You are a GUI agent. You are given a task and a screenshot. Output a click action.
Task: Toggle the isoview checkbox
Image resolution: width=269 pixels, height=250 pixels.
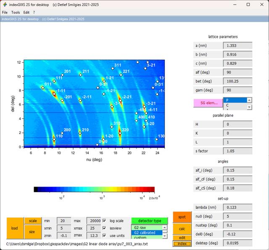pos(104,228)
